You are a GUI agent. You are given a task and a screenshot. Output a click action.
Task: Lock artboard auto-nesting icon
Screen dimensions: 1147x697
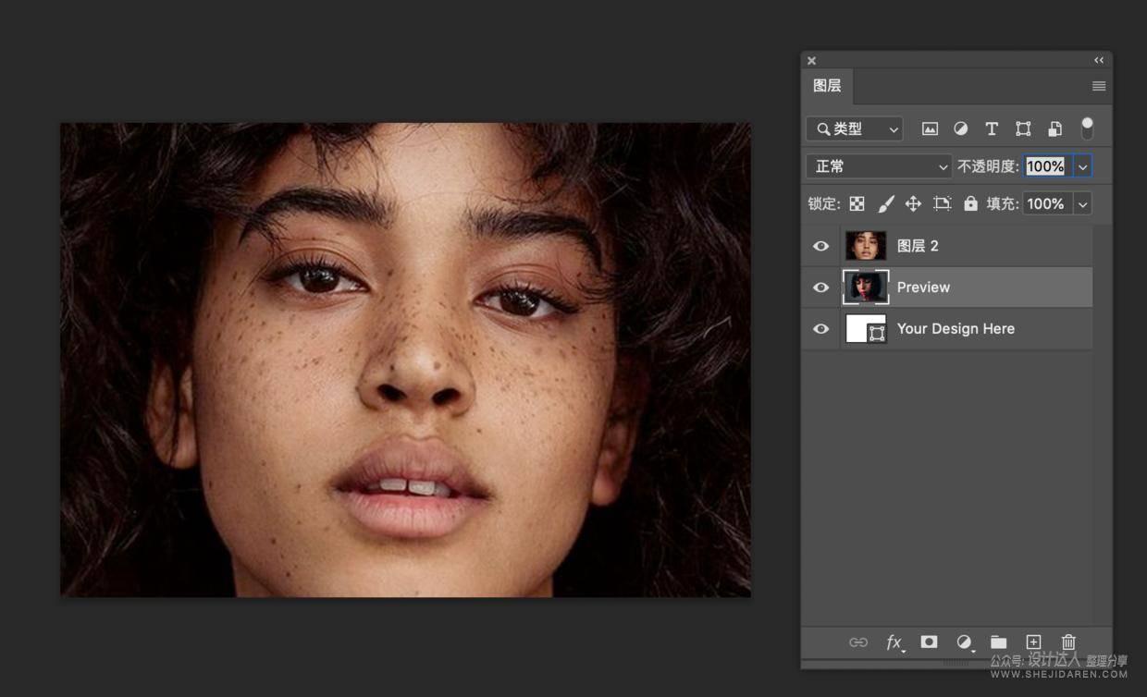point(942,203)
